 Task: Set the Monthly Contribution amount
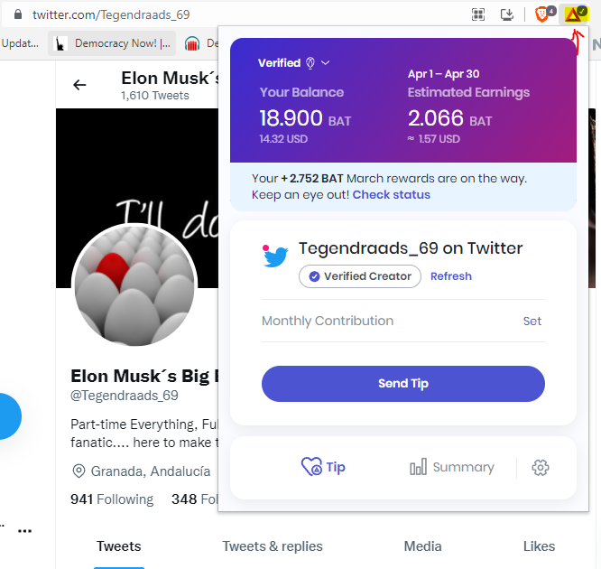pos(532,321)
